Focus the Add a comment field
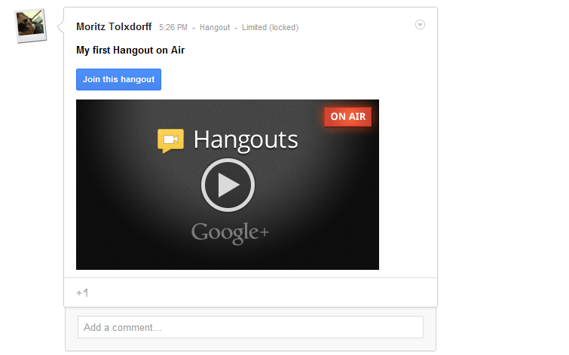The image size is (569, 355). click(250, 327)
